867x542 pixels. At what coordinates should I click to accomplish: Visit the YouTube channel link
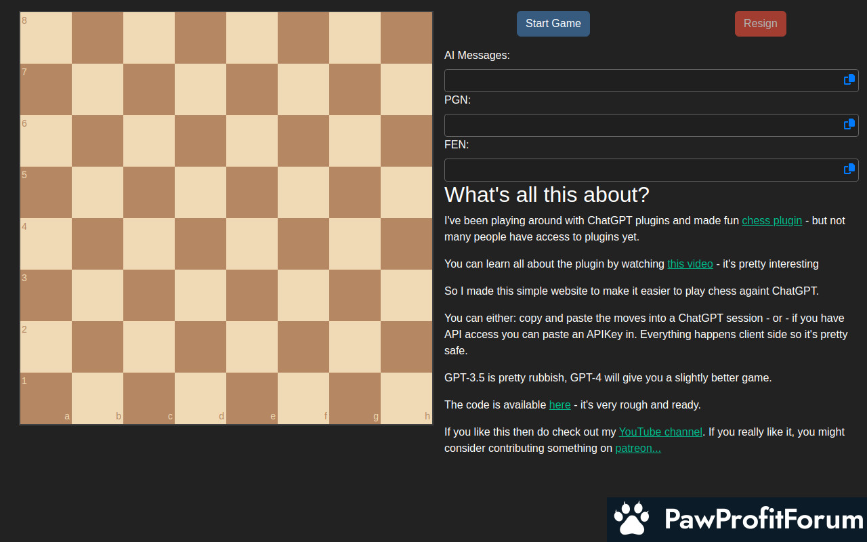coord(660,432)
